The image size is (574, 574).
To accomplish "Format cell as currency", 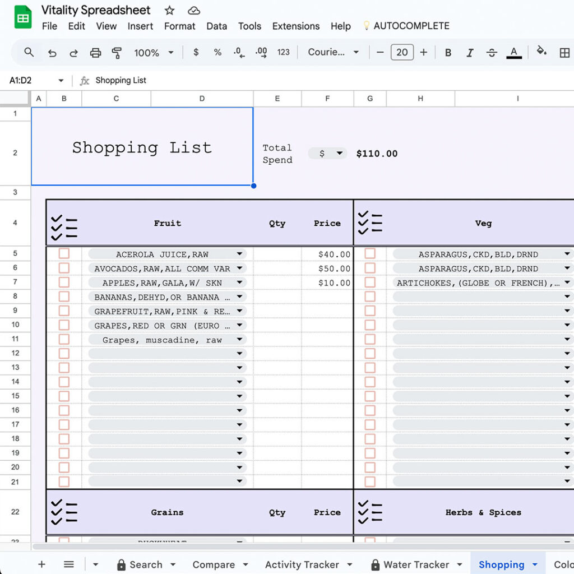I will [x=196, y=52].
